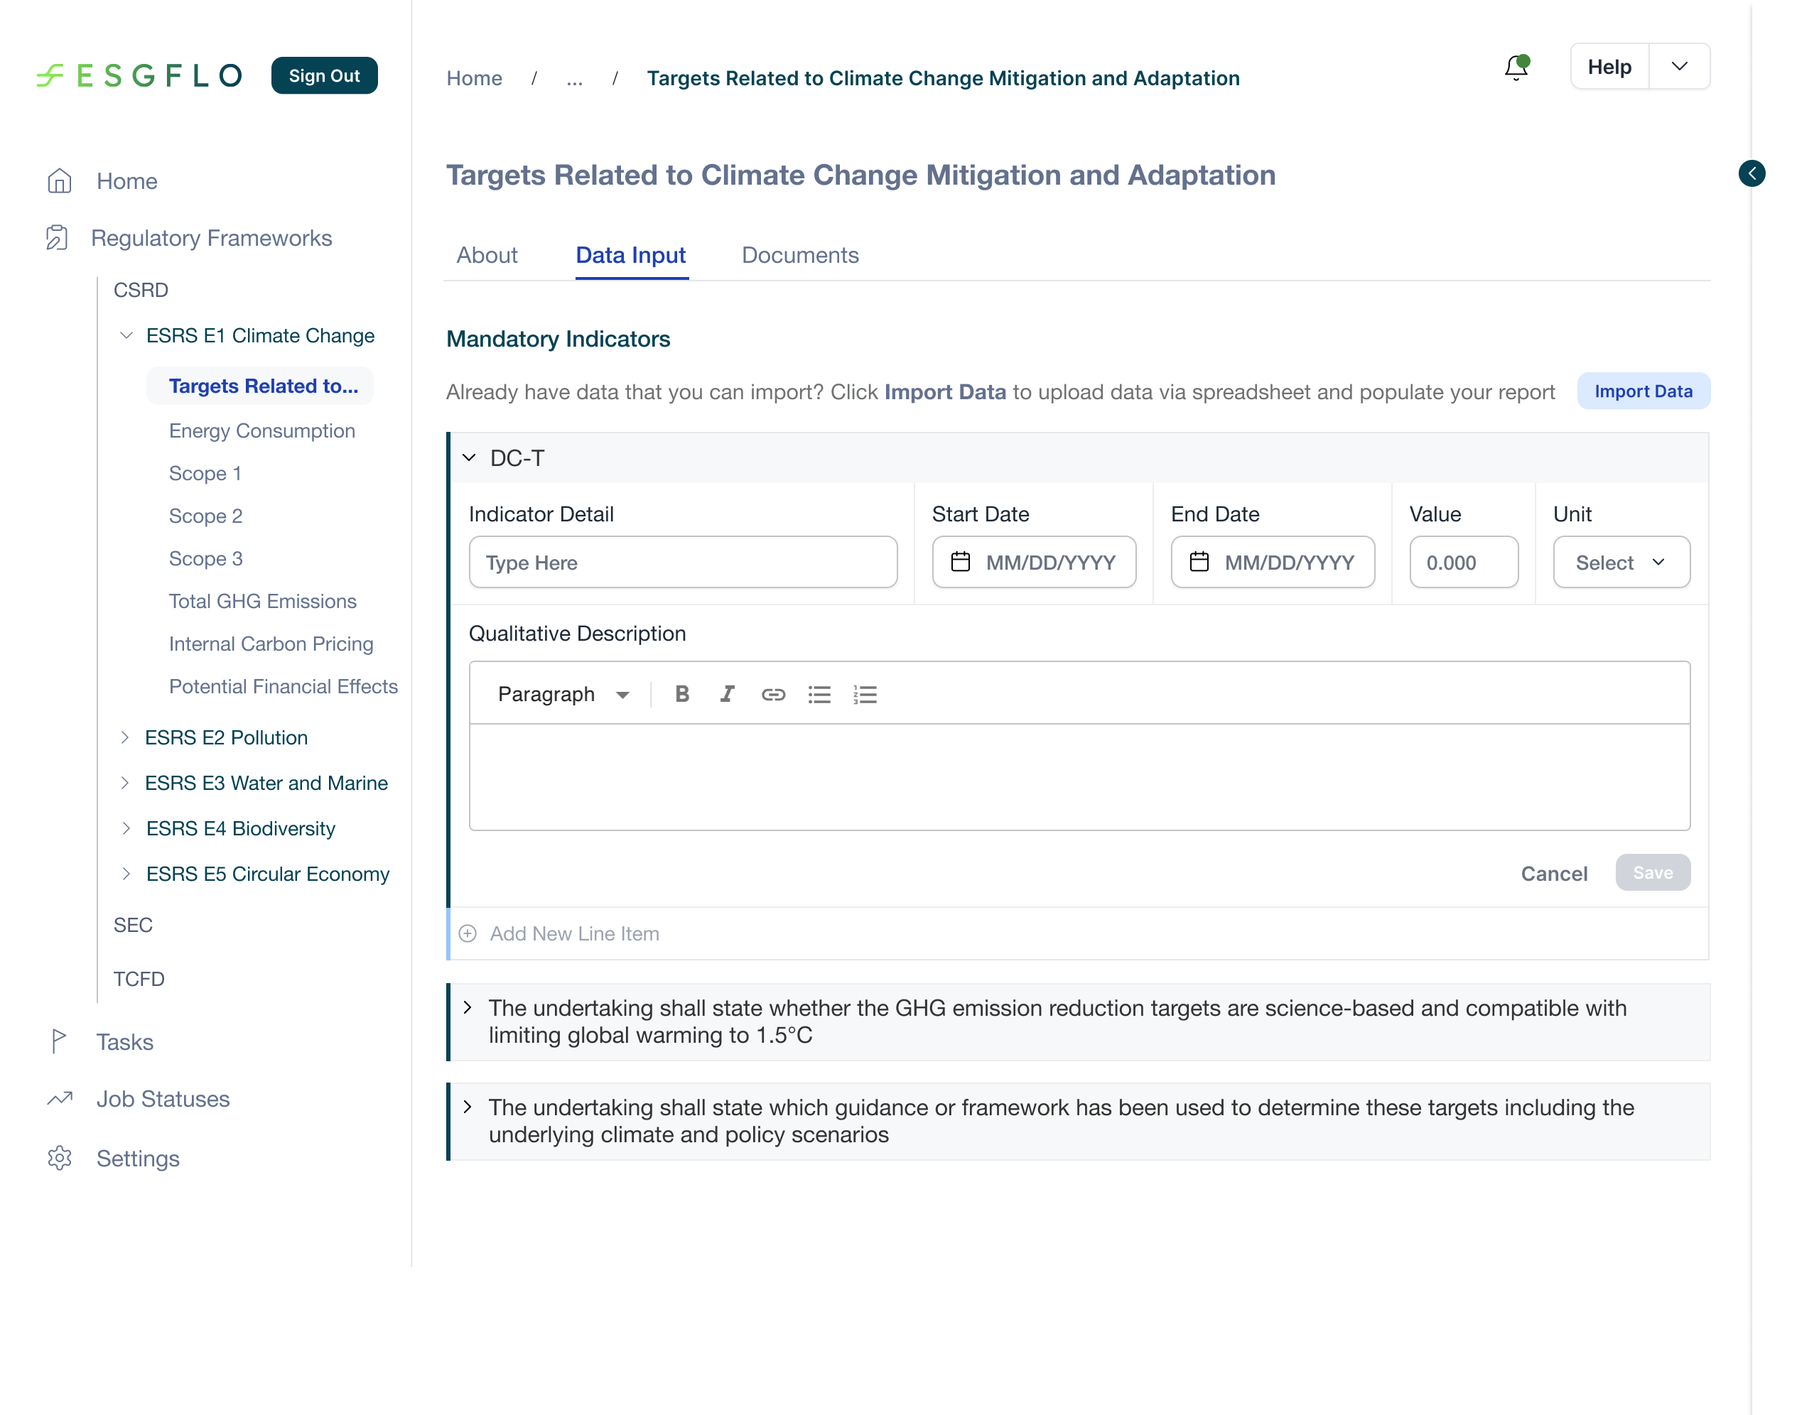Image resolution: width=1819 pixels, height=1415 pixels.
Task: Click the Indicator Detail input field
Action: [x=683, y=562]
